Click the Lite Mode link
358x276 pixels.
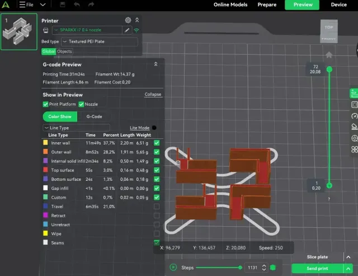[139, 128]
